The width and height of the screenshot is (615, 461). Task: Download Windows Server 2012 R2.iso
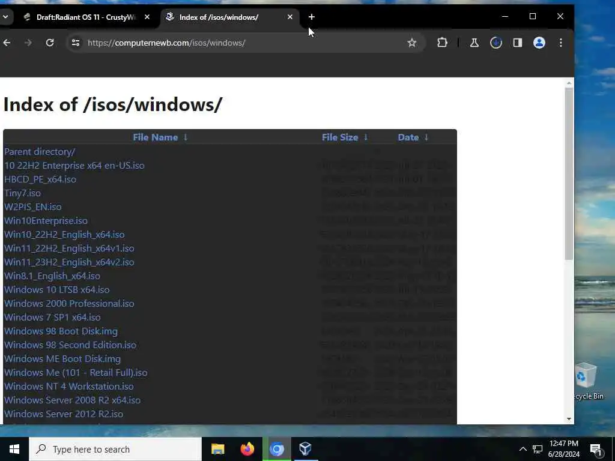(64, 414)
